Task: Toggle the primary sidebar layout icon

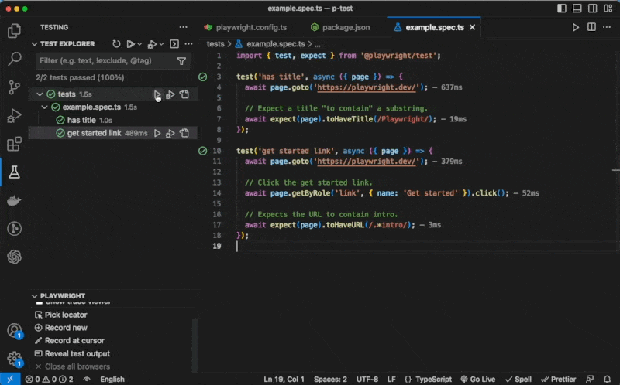Action: pyautogui.click(x=561, y=9)
